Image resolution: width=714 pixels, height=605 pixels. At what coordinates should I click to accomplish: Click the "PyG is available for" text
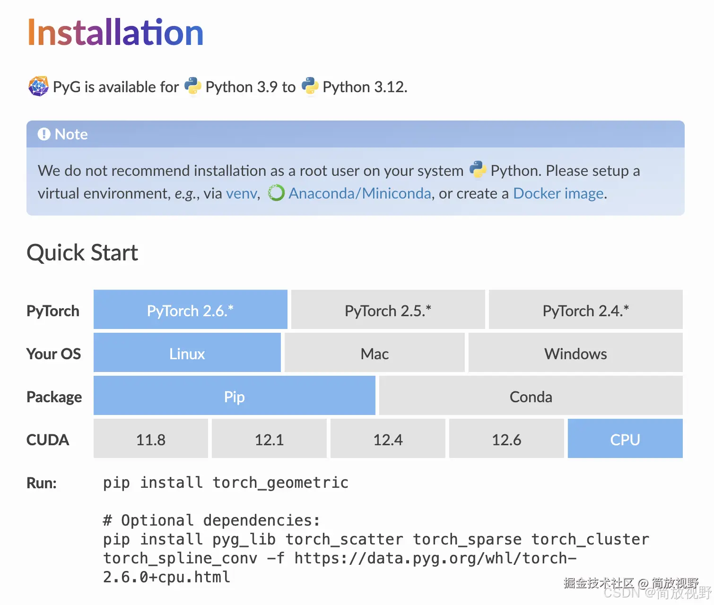point(116,87)
